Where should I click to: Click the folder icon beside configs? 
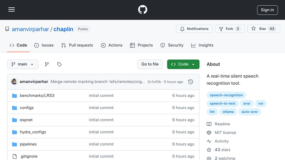click(15, 108)
